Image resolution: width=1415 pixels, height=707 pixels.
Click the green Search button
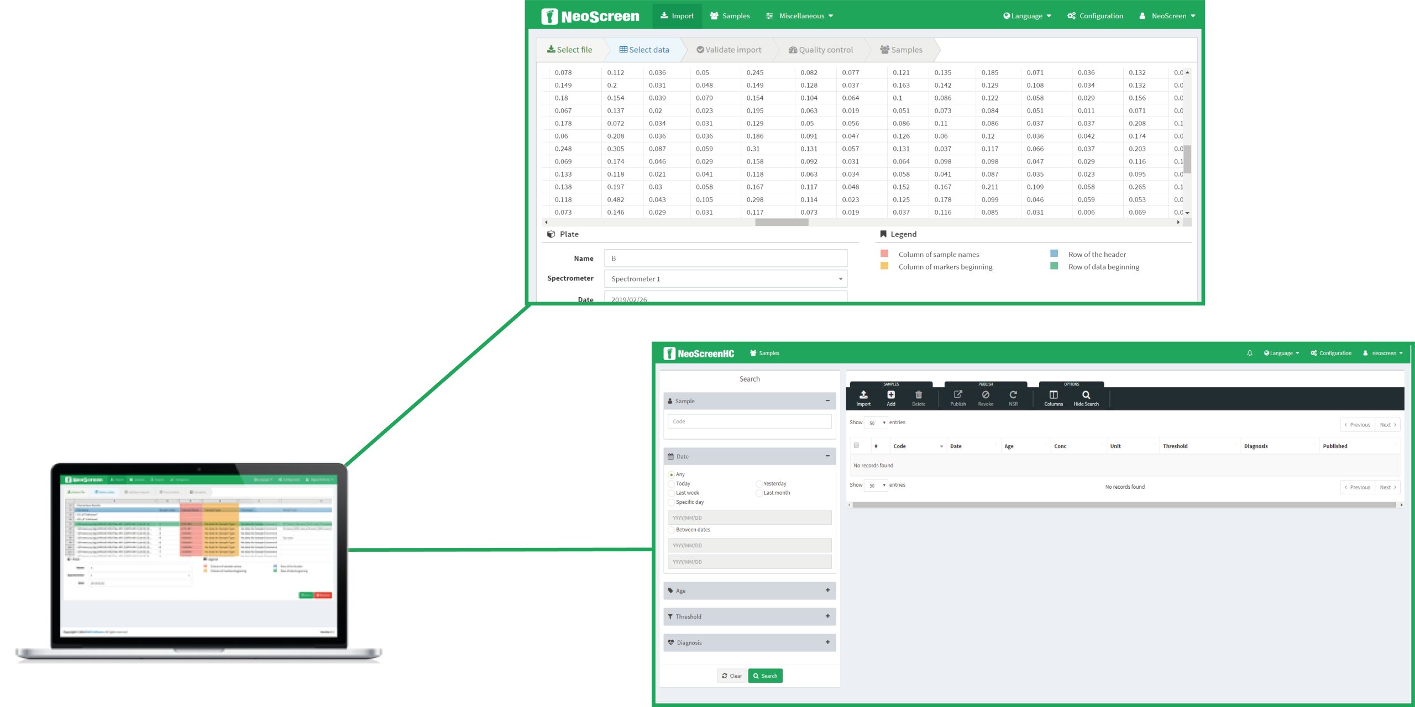765,676
